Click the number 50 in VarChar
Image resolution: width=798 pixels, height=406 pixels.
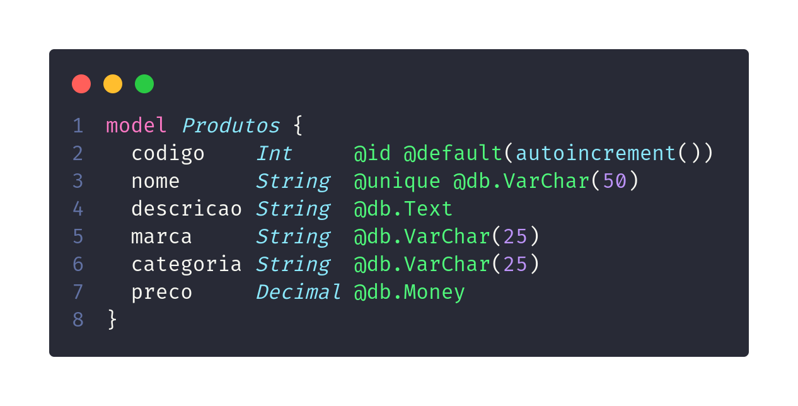(x=615, y=181)
